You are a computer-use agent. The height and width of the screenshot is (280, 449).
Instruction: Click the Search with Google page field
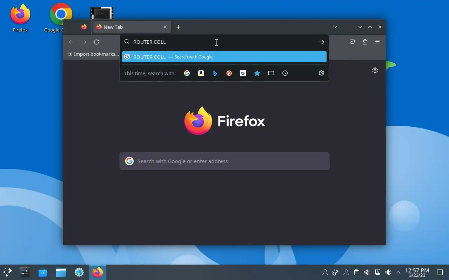[224, 161]
